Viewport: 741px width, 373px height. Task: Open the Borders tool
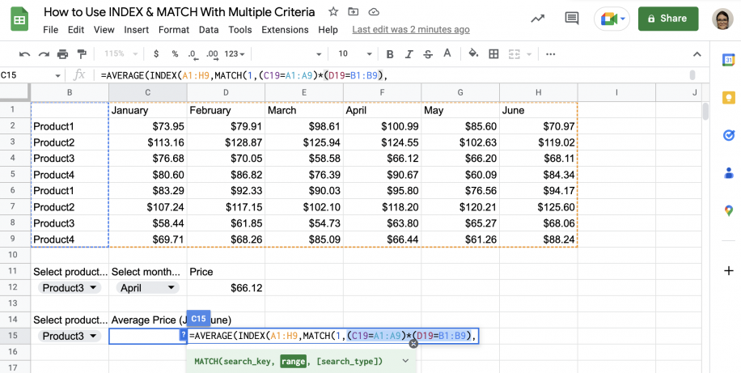coord(493,54)
